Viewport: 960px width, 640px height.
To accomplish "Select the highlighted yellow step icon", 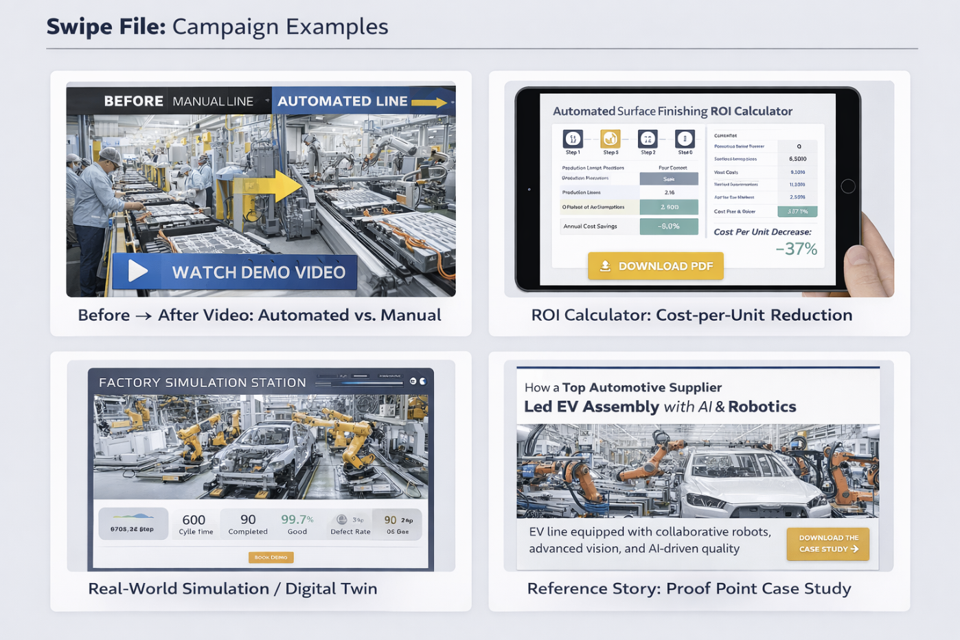I will [610, 139].
